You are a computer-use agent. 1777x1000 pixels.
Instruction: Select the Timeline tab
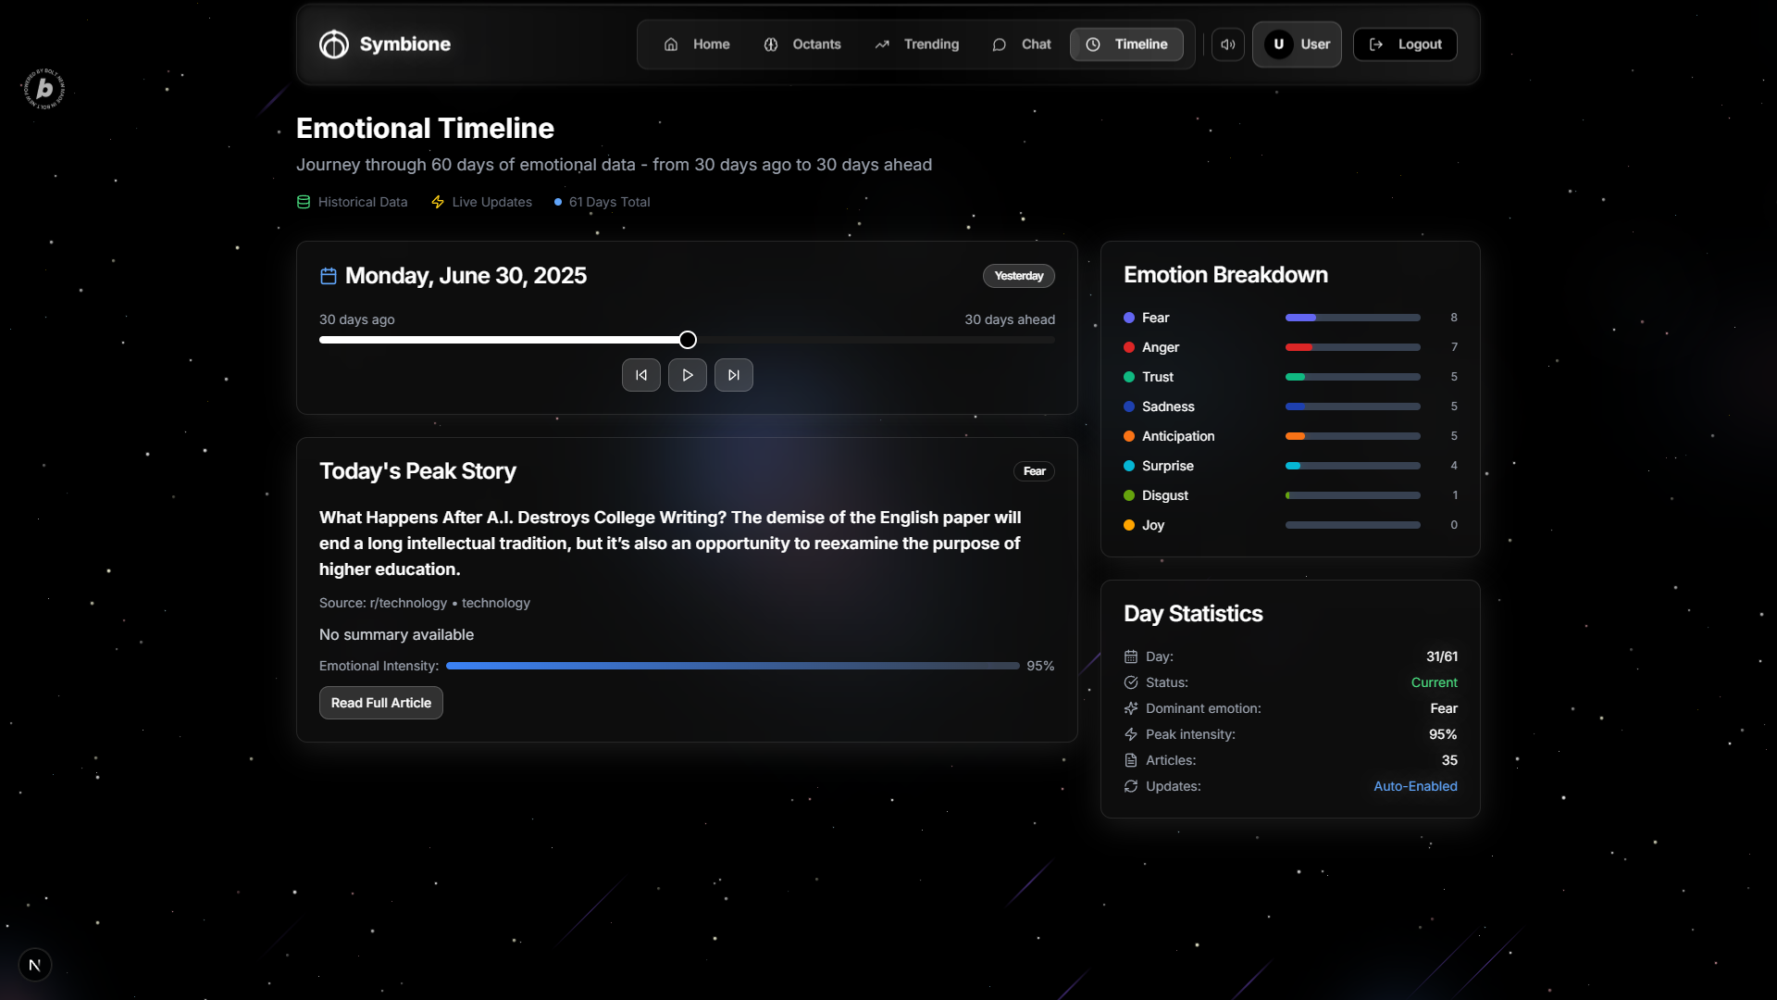1126,44
